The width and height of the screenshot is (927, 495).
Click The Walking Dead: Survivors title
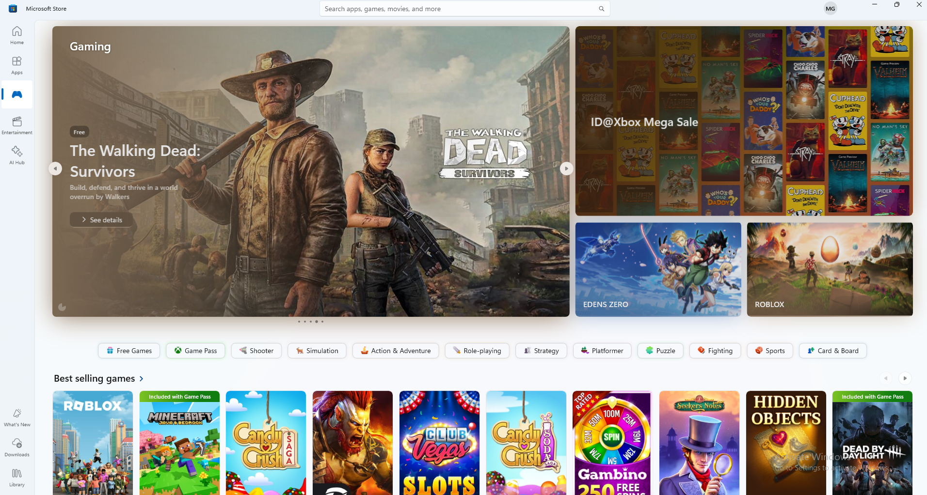tap(135, 161)
